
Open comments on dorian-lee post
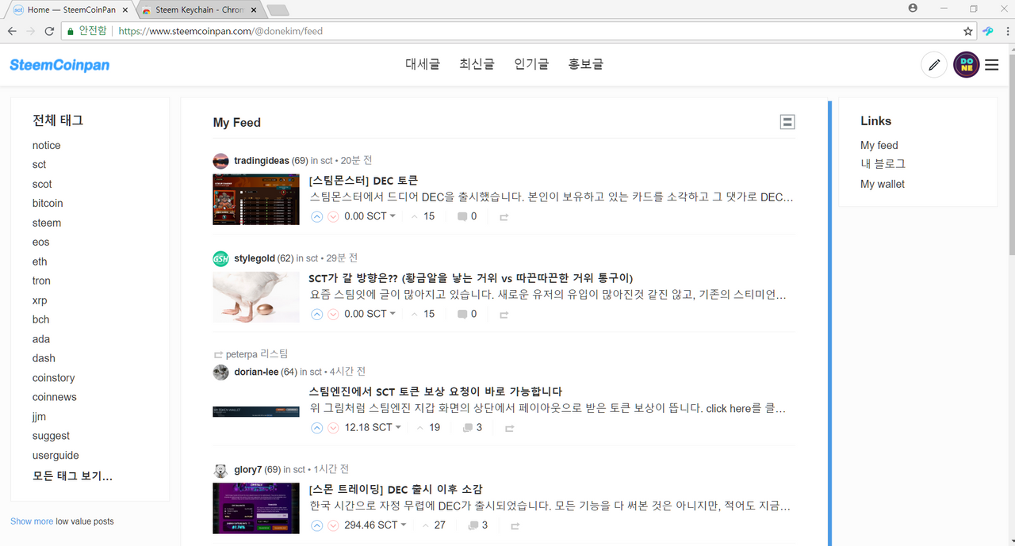click(x=473, y=428)
